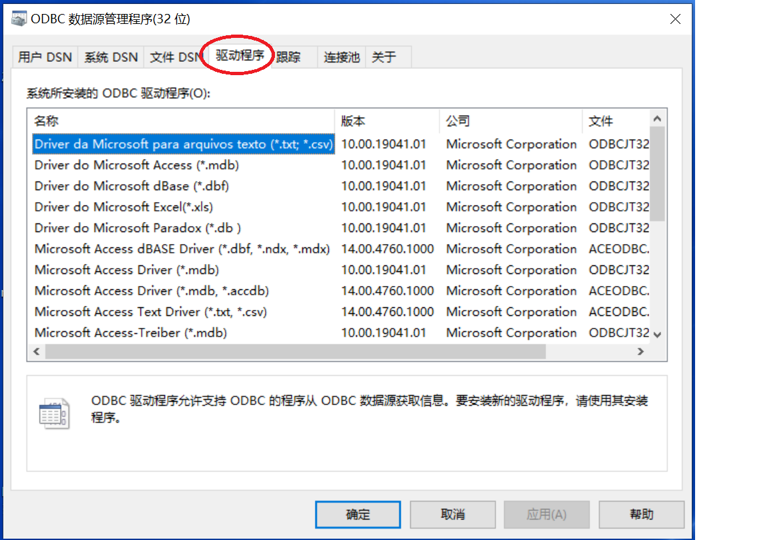This screenshot has width=767, height=540.
Task: Click the ODBC administrator title bar icon
Action: pos(19,19)
